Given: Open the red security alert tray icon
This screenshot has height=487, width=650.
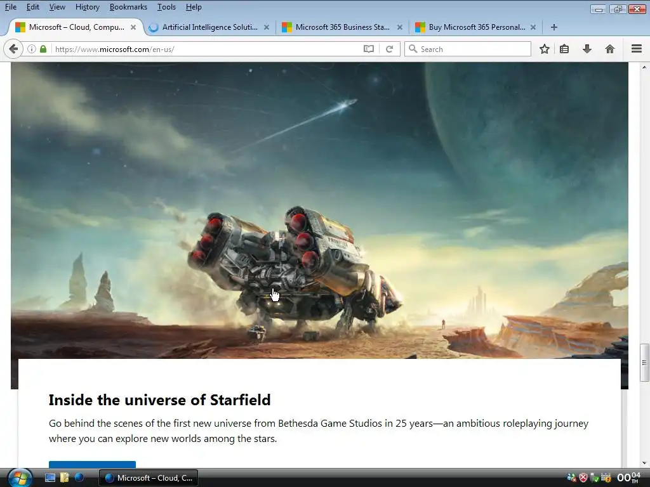Looking at the screenshot, I should pyautogui.click(x=583, y=478).
